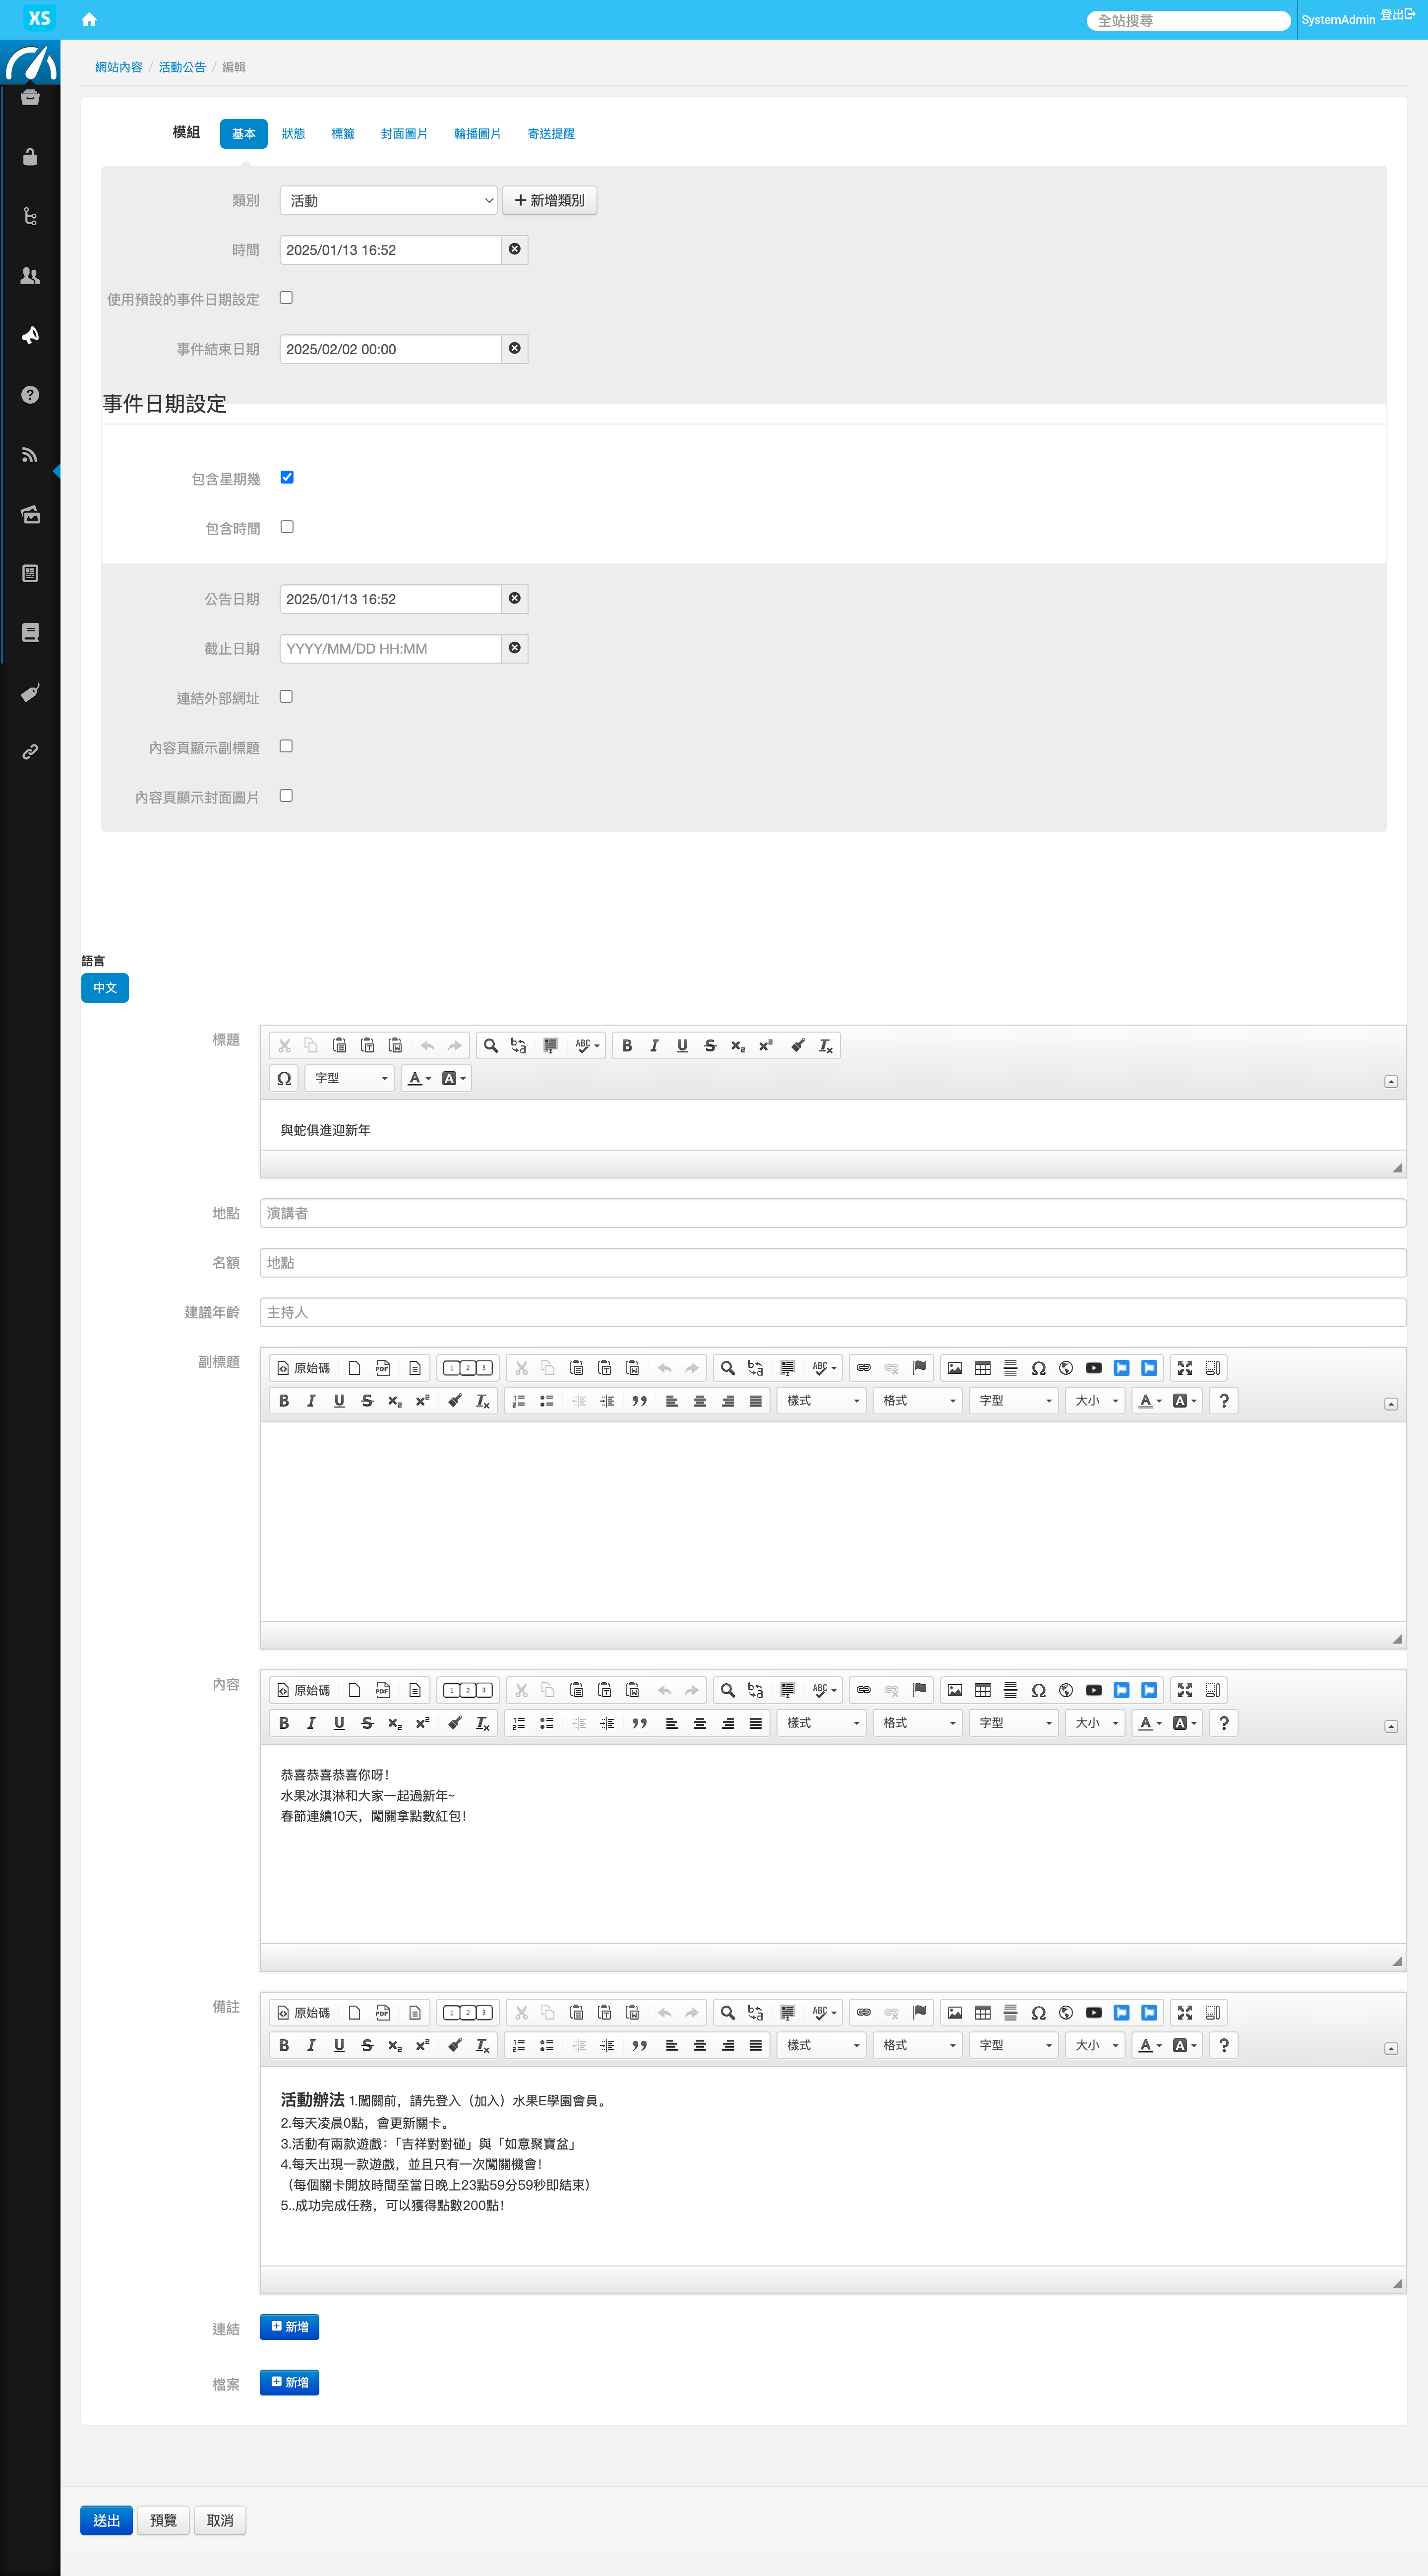The width and height of the screenshot is (1428, 2576).
Task: Open the 樣式 dropdown in 副標題 editor
Action: tap(822, 1401)
